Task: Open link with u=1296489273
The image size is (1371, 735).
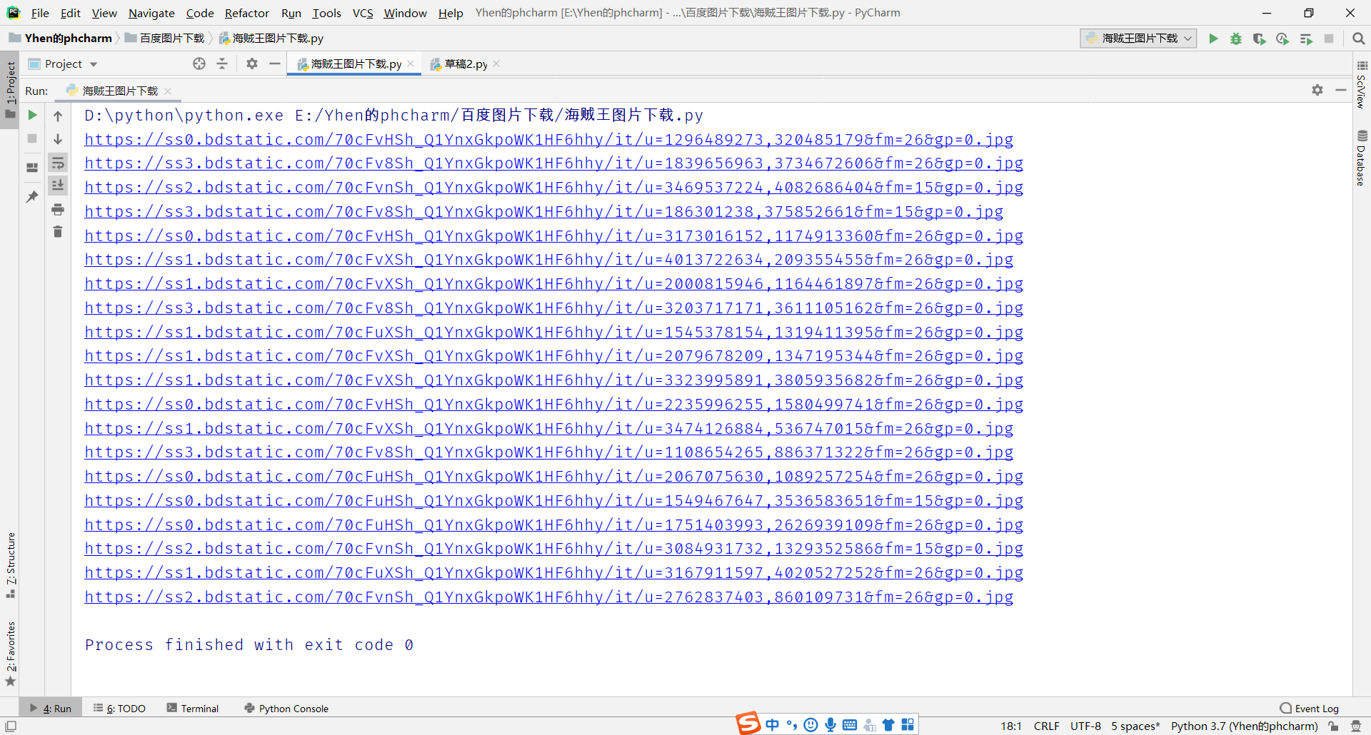Action: [548, 139]
